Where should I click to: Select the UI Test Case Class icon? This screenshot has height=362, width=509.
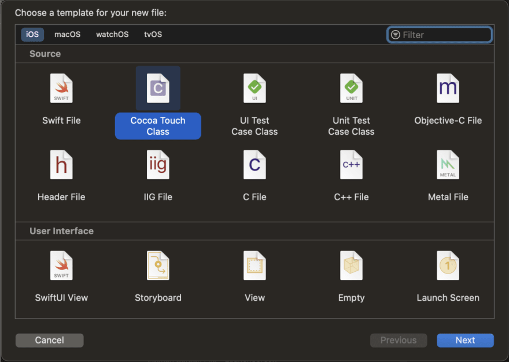tap(254, 88)
